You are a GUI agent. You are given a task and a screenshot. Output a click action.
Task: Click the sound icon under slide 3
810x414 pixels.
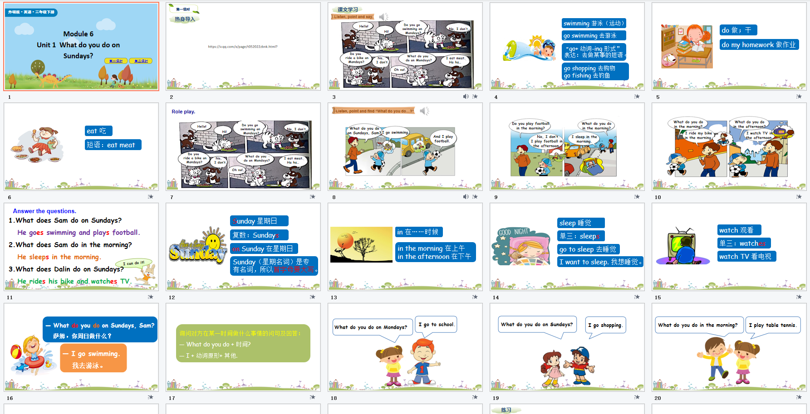click(x=466, y=97)
